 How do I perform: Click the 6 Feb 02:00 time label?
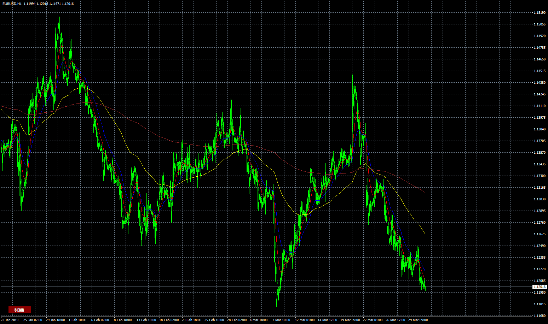click(x=100, y=320)
